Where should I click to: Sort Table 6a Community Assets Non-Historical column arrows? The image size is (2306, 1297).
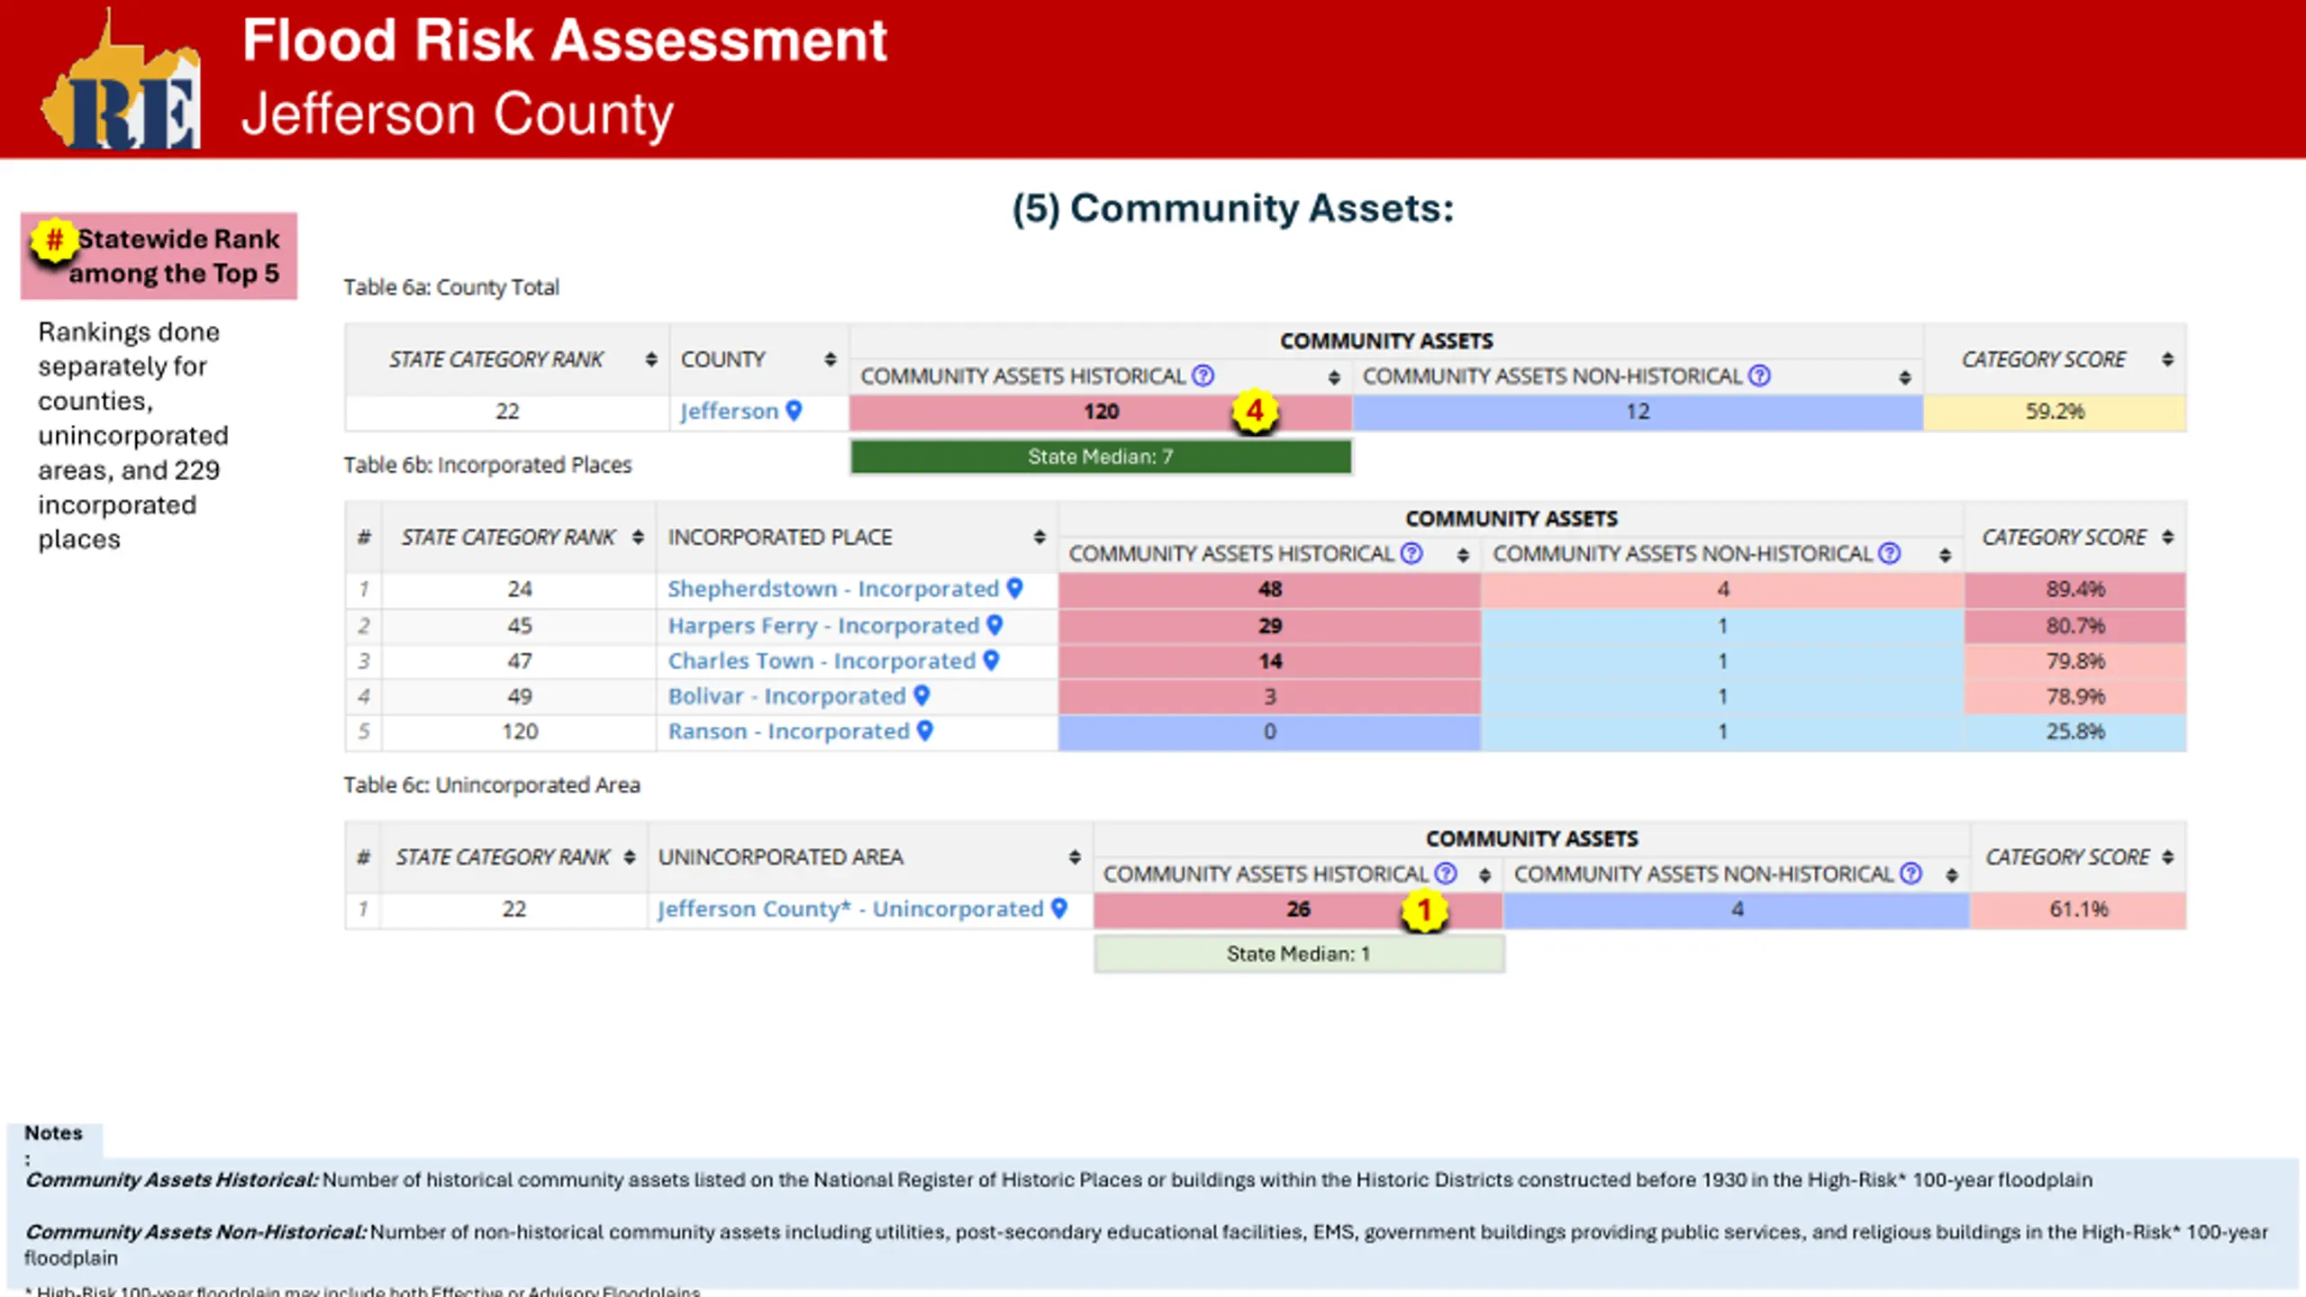[1904, 377]
